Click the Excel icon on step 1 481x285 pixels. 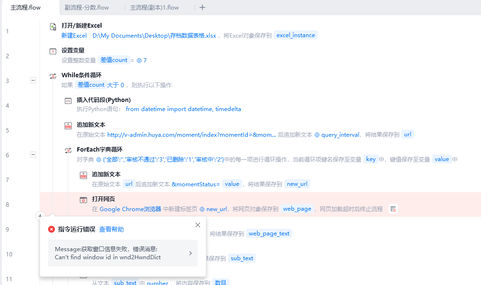53,27
